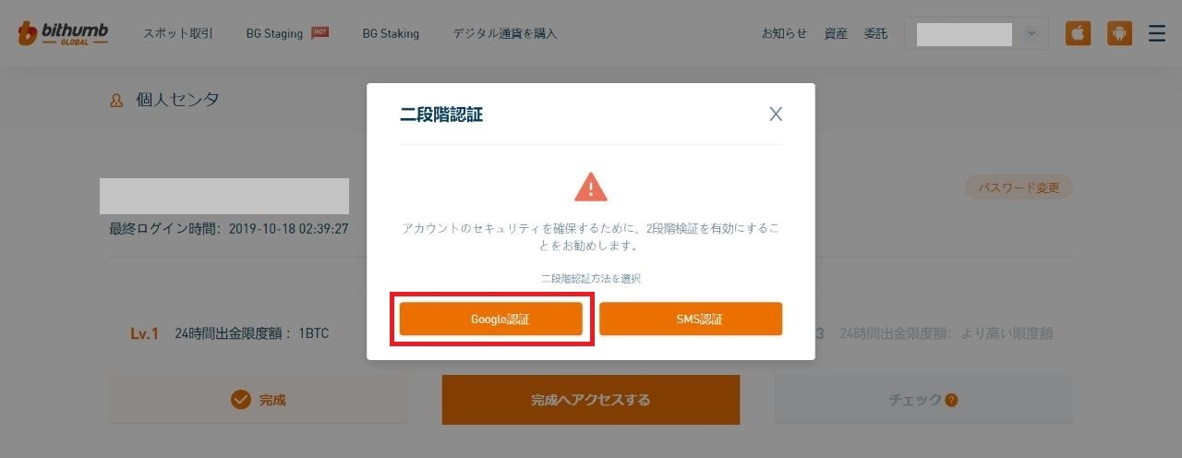Open デジタル通貨を購入 menu
This screenshot has height=458, width=1182.
(505, 33)
